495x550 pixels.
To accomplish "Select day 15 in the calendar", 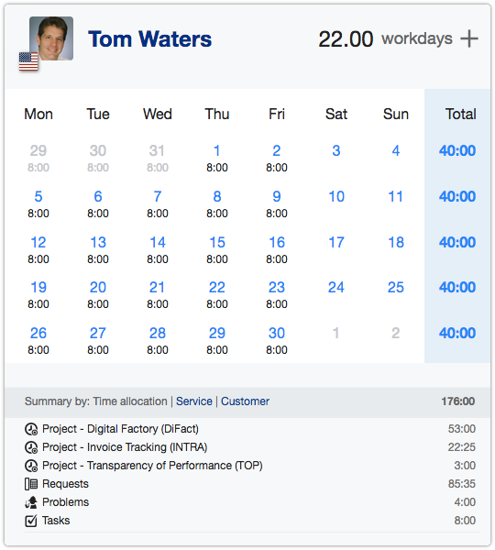I will (x=217, y=242).
